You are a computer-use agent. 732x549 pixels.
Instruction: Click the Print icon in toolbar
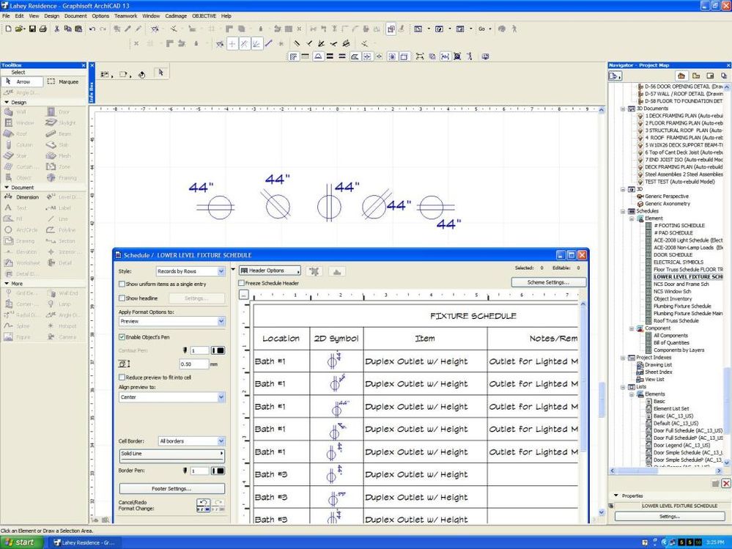(42, 29)
